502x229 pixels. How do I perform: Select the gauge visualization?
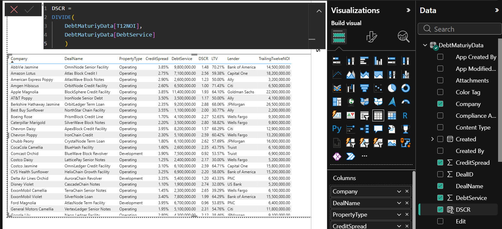tap(406, 102)
